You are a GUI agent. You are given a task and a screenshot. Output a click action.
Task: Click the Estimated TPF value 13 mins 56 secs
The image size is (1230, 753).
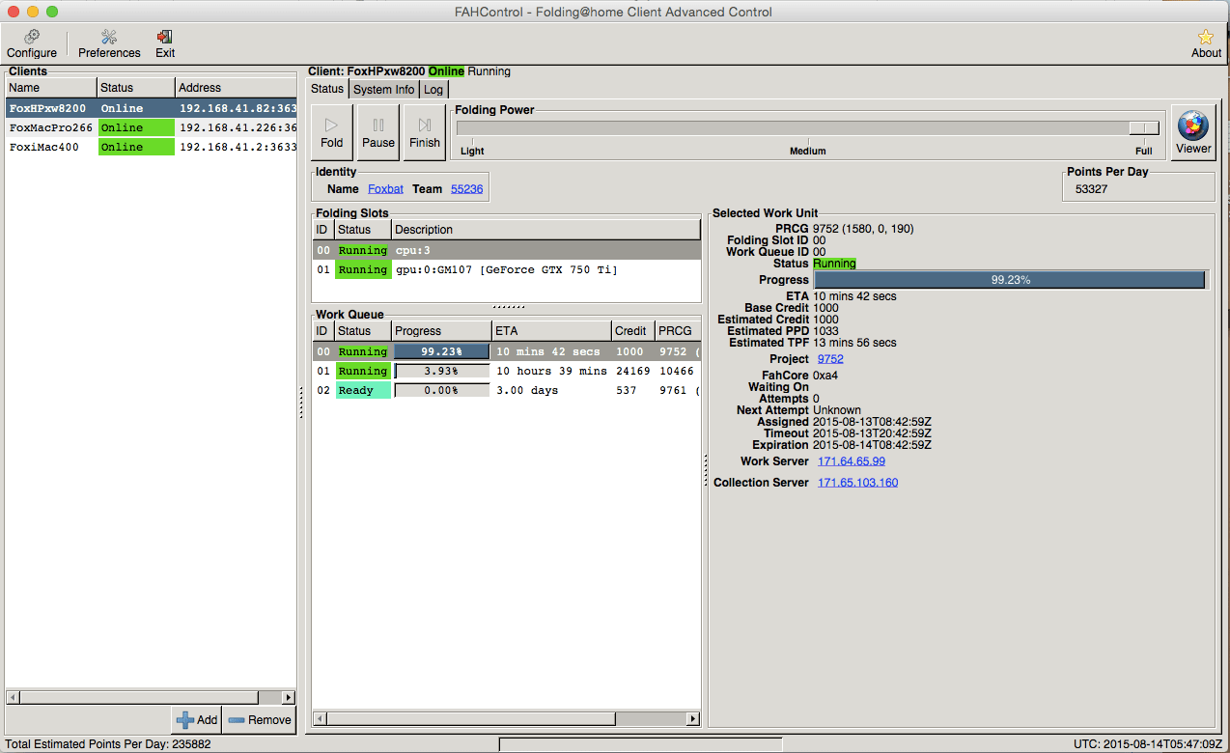pyautogui.click(x=854, y=343)
